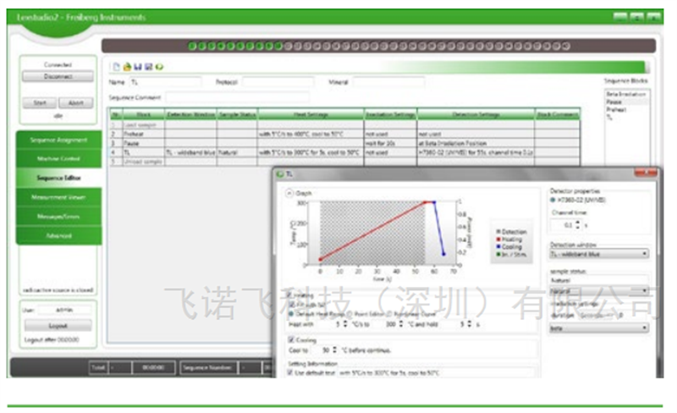Image resolution: width=677 pixels, height=413 pixels.
Task: Toggle the Heating checkbox
Action: (x=290, y=294)
